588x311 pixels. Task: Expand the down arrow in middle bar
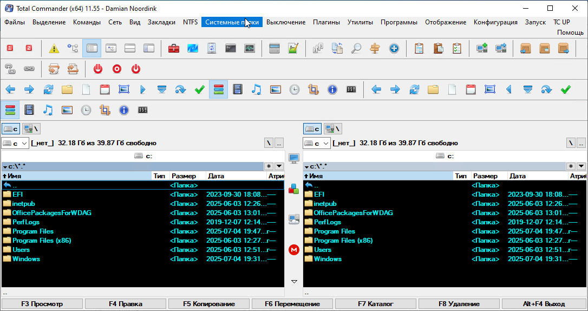294,282
